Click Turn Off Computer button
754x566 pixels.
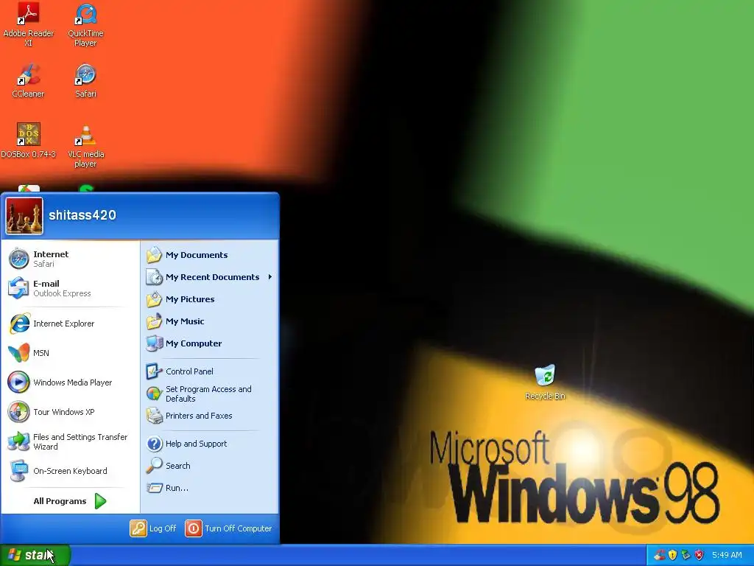[228, 528]
